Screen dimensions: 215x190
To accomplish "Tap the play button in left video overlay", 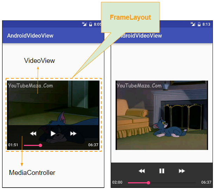I will pyautogui.click(x=53, y=133).
